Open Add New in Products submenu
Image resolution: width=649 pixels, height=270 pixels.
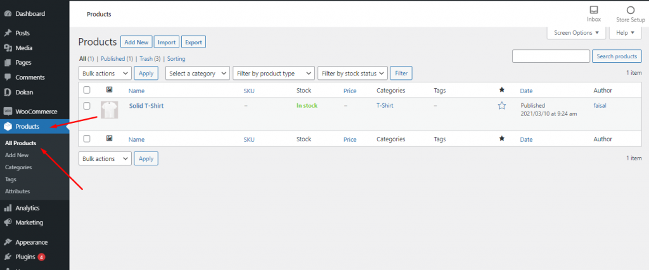coord(17,155)
